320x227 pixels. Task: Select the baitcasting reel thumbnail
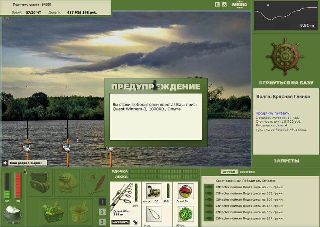click(154, 191)
